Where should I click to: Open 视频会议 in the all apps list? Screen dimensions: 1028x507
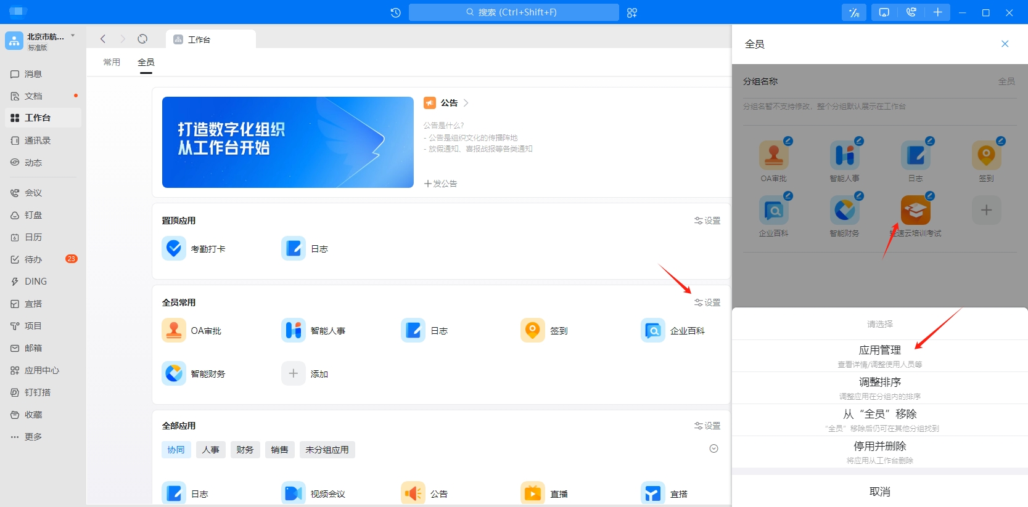(x=294, y=493)
